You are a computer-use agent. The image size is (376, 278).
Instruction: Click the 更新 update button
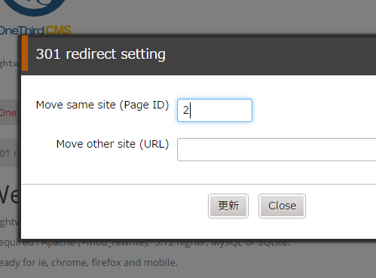pos(228,206)
